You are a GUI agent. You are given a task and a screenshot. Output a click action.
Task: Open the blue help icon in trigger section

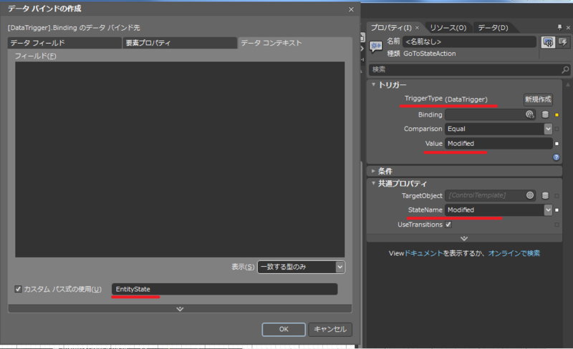[557, 157]
